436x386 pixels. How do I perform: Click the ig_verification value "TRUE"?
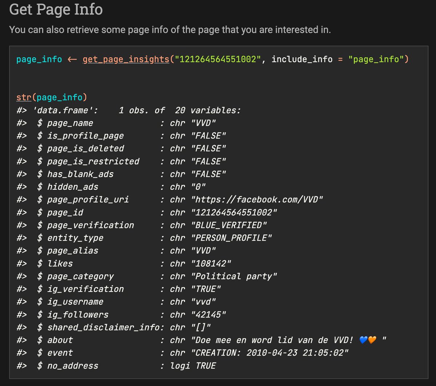click(x=206, y=289)
